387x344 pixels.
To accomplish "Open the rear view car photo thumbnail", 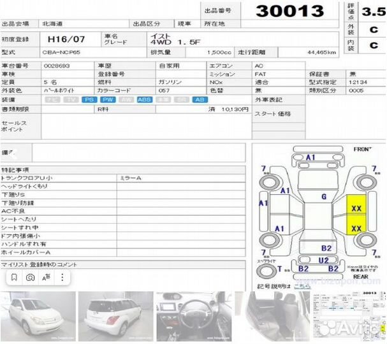I will click(116, 317).
